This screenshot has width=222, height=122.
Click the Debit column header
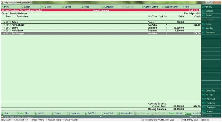pos(181,16)
